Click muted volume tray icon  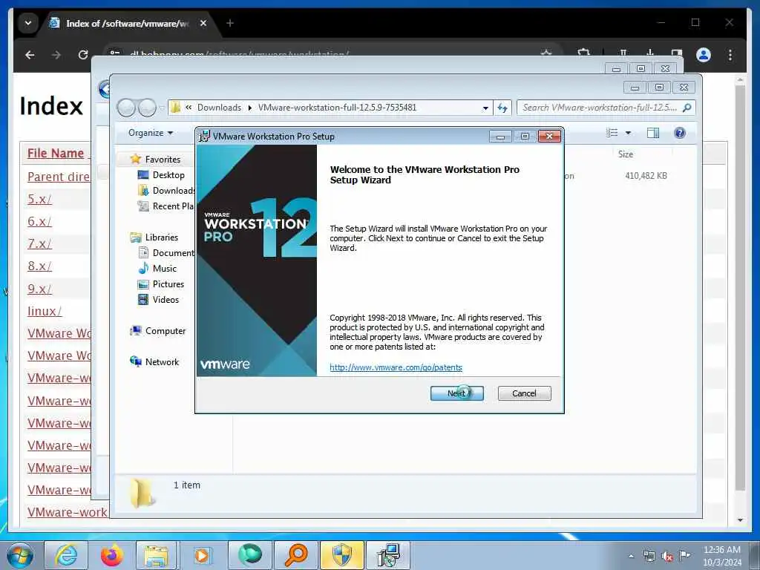(667, 557)
